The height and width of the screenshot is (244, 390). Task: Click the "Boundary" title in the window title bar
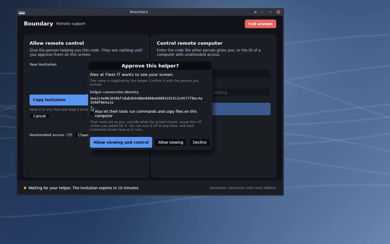(139, 12)
